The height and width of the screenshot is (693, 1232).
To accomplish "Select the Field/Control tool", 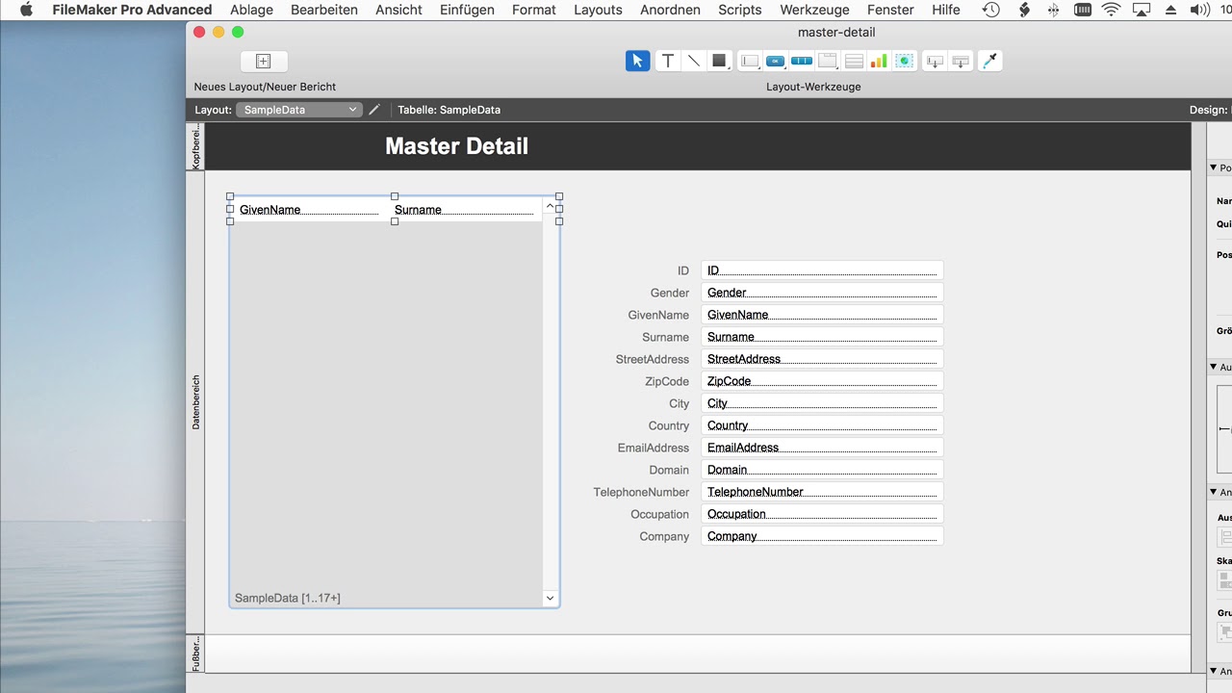I will [750, 61].
